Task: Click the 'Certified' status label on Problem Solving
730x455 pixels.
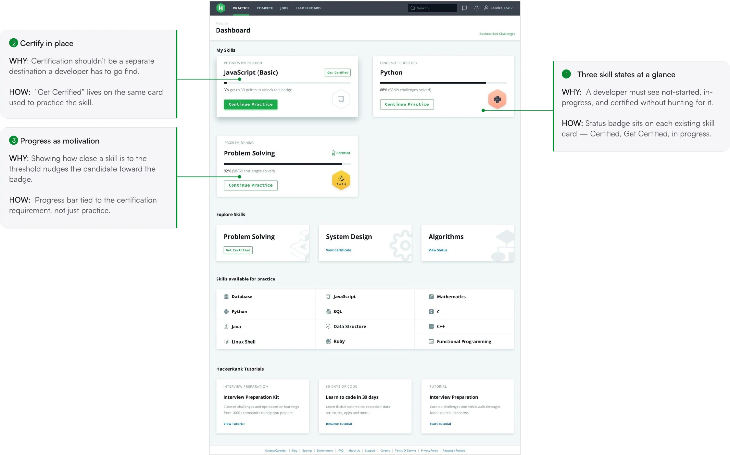Action: pyautogui.click(x=343, y=153)
